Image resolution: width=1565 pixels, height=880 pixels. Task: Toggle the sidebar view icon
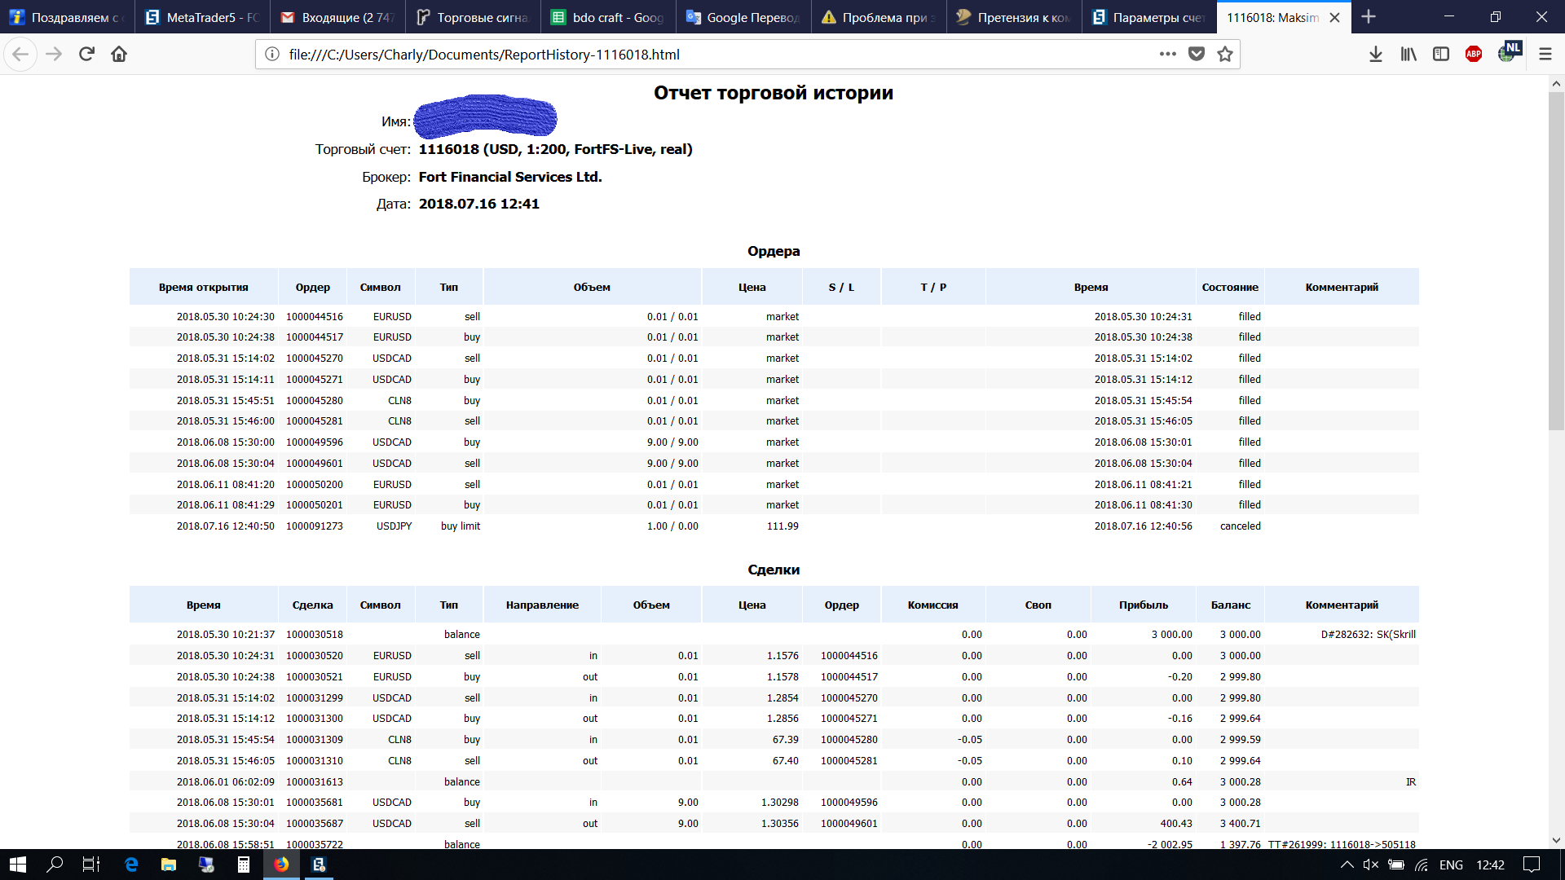(1441, 54)
